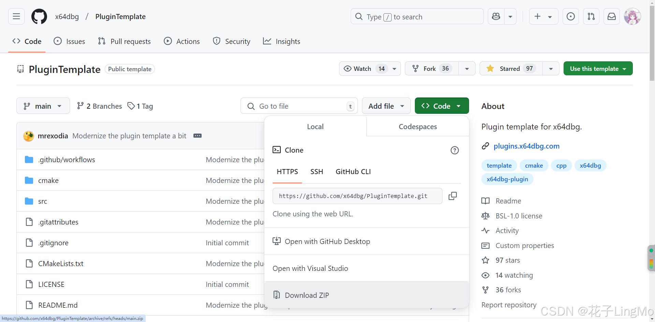Screen dimensions: 655x322
Task: Click Open with Visual Studio
Action: 367,268
